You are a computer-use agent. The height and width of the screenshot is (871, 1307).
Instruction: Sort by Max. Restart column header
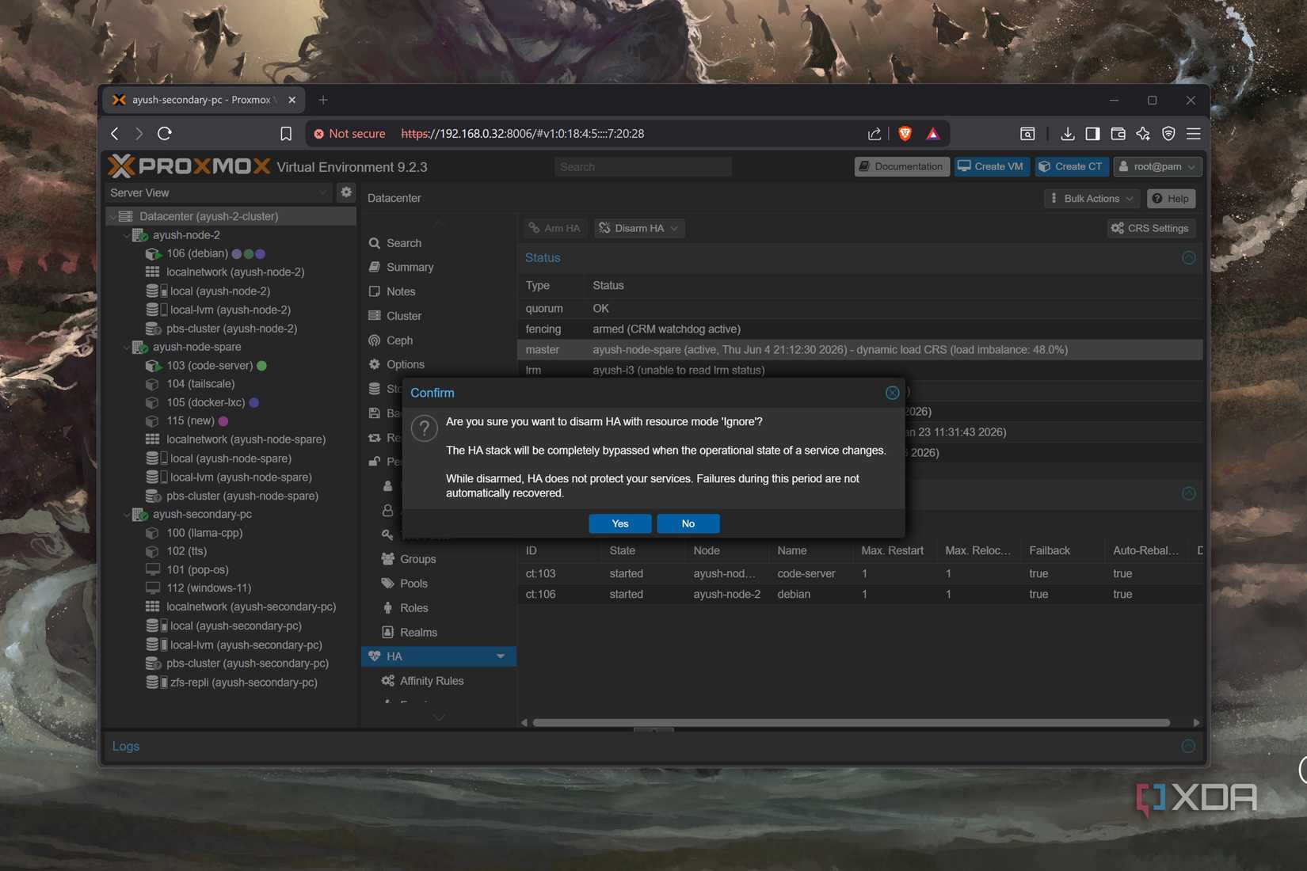coord(892,550)
